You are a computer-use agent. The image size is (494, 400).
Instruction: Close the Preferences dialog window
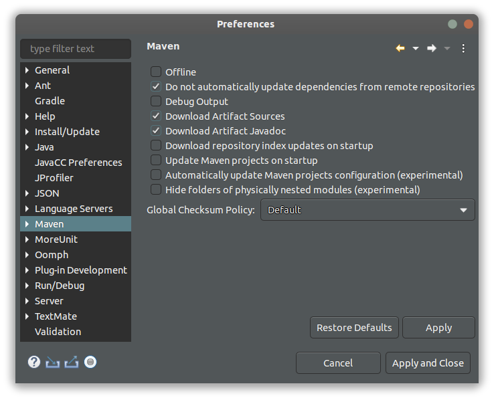click(468, 24)
